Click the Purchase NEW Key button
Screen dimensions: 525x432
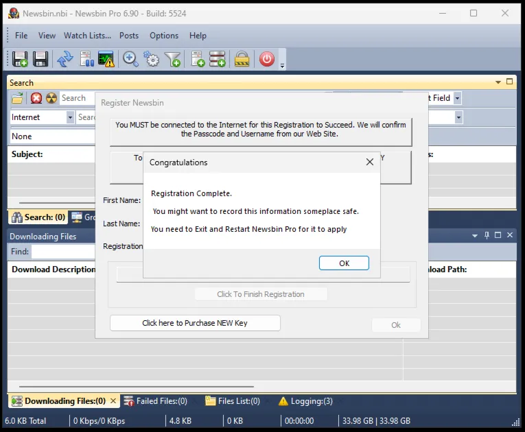(x=195, y=323)
